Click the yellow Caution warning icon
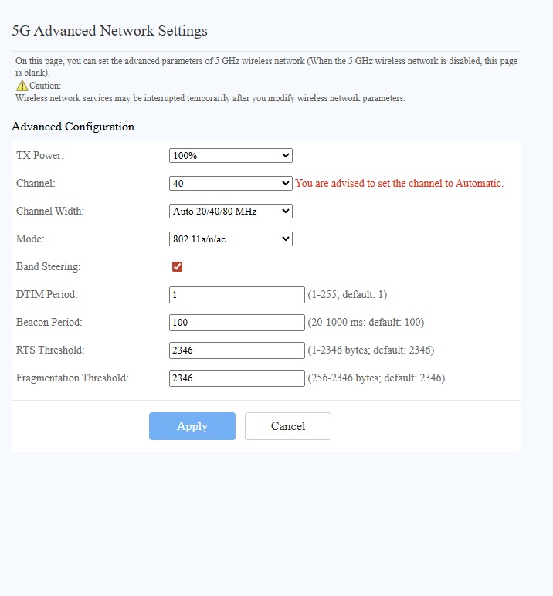Screen dimensions: 553x596 [x=22, y=86]
